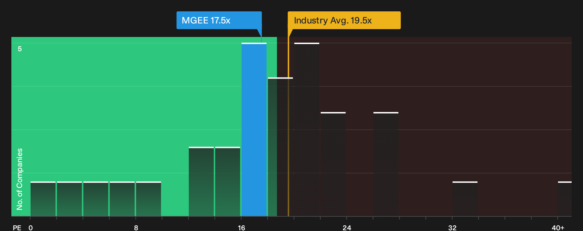Image resolution: width=583 pixels, height=231 pixels.
Task: Click the bar ending at PE 24
Action: 333,164
